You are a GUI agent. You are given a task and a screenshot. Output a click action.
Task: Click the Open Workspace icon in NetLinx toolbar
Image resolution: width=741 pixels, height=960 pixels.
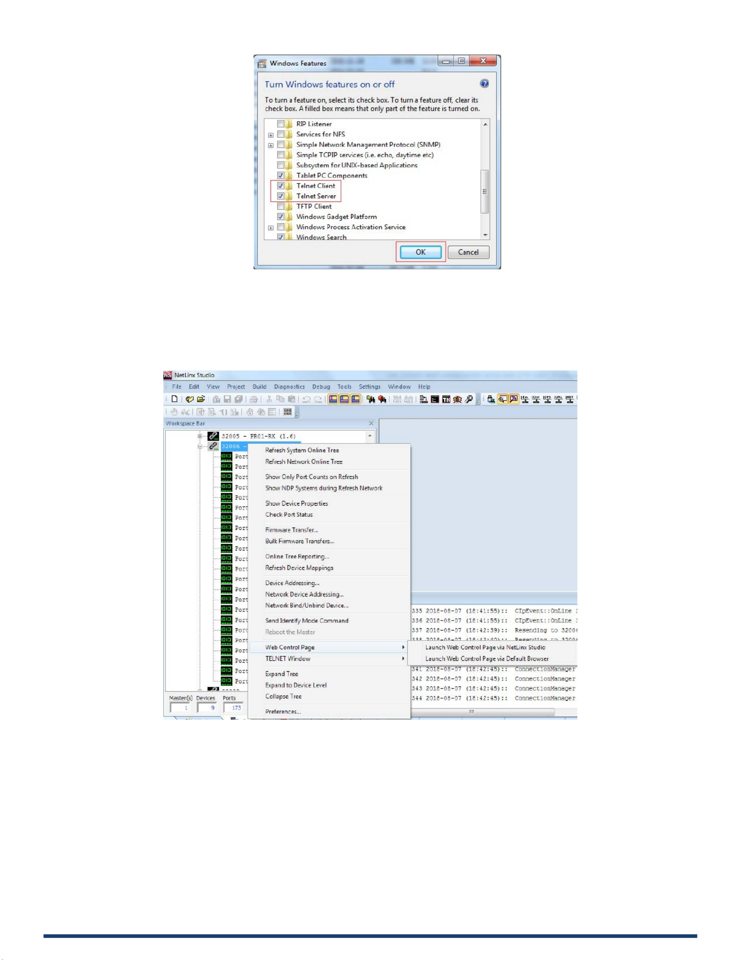point(190,399)
